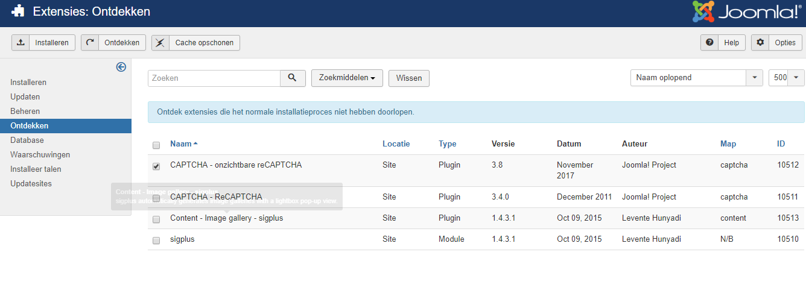Tick the sigplus module row checkbox
Viewport: 806px width, 290px height.
[x=156, y=240]
